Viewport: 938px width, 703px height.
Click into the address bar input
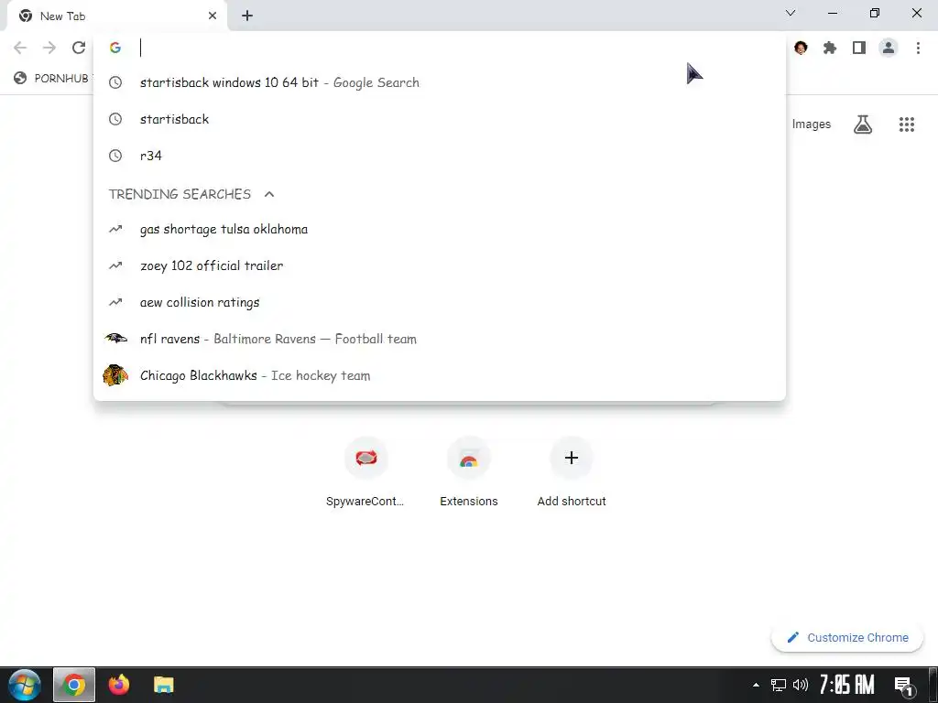[x=440, y=48]
